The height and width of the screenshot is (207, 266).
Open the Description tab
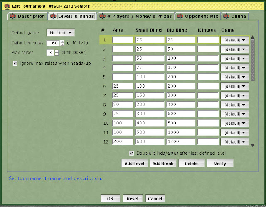[x=28, y=16]
